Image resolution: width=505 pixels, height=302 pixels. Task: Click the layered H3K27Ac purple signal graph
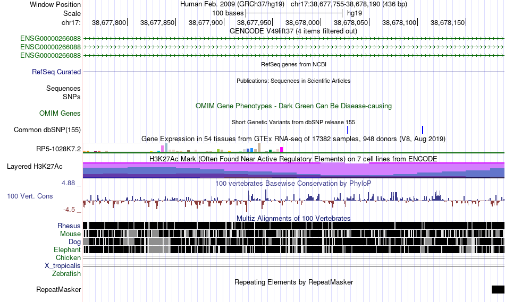coord(294,170)
